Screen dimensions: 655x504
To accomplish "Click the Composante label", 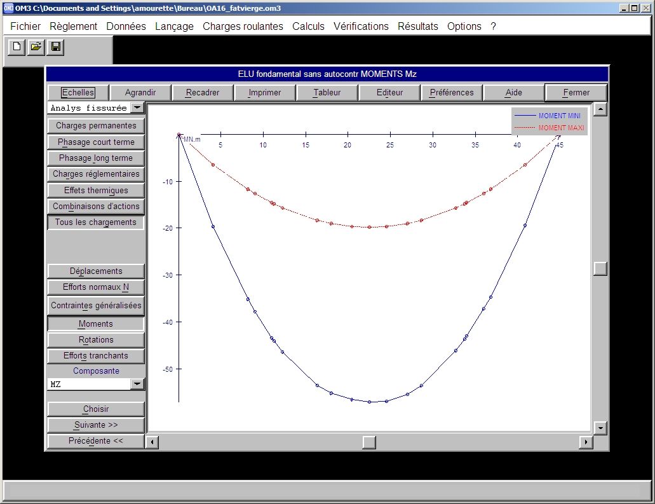I will [x=96, y=371].
